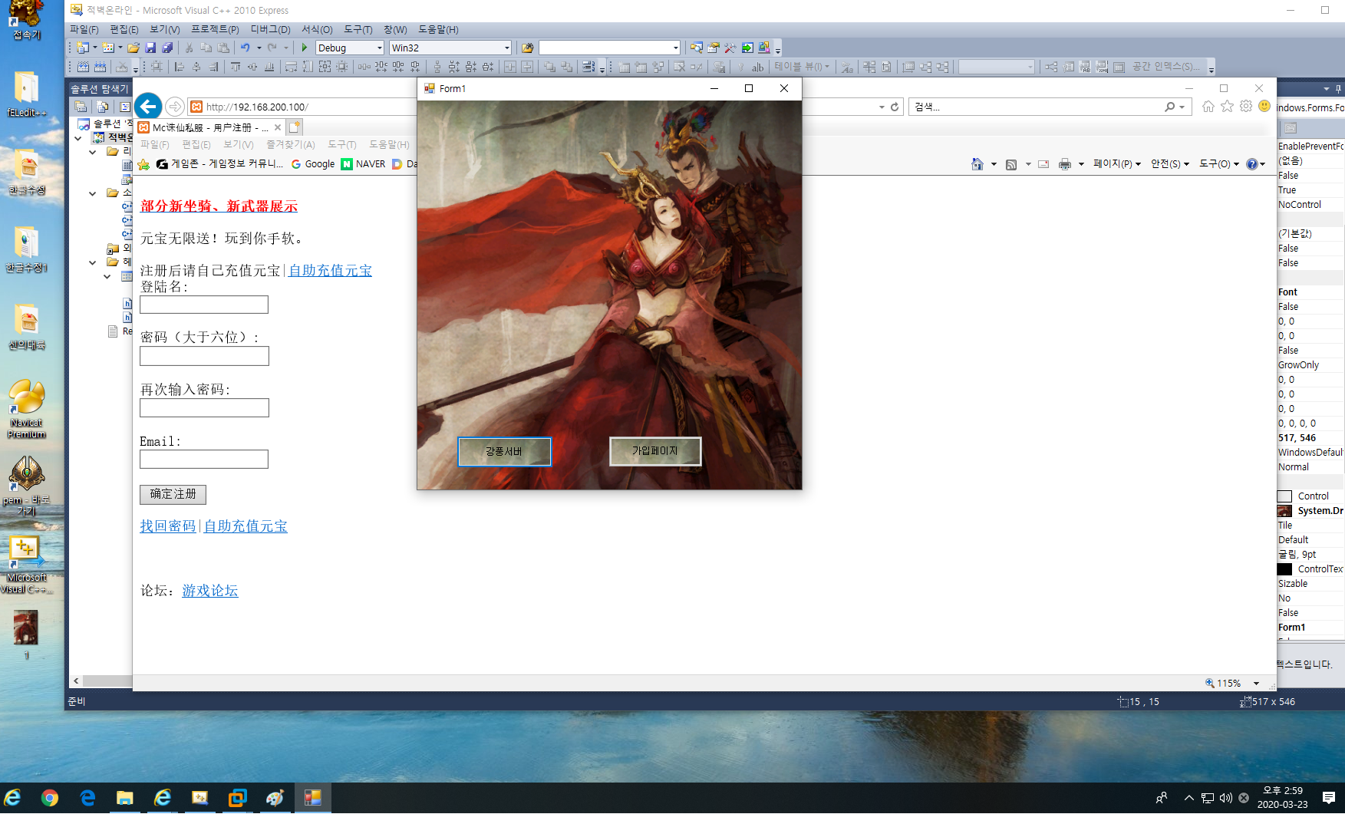This screenshot has width=1345, height=814.
Task: Click the Email input field
Action: 204,460
